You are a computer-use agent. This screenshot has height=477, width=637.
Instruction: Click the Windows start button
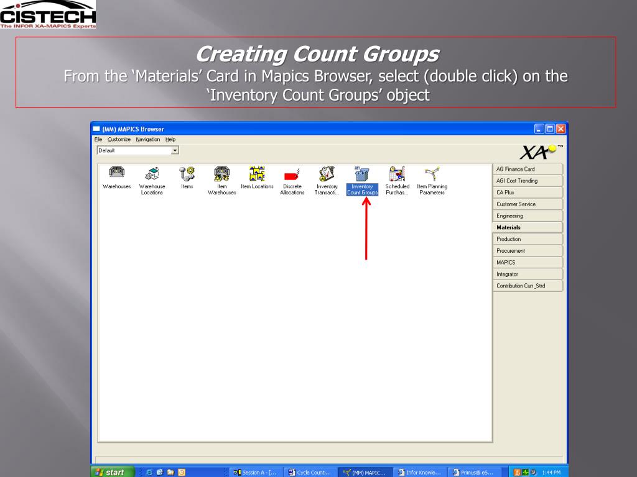click(x=113, y=472)
